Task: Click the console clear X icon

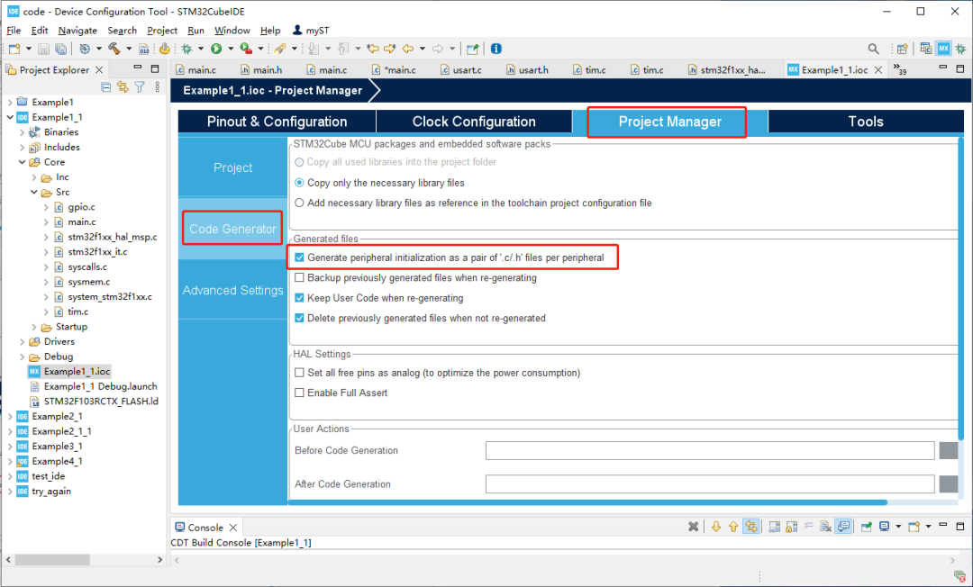Action: [693, 527]
